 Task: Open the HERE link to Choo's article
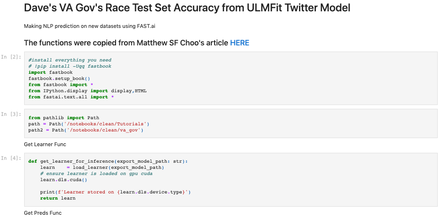tap(240, 43)
